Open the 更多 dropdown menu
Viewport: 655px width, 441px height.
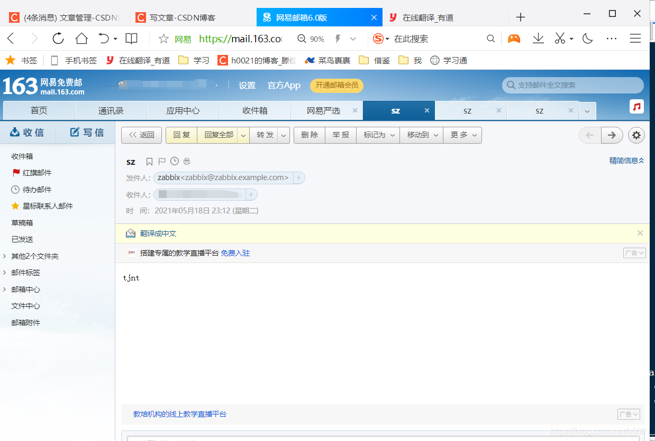462,135
